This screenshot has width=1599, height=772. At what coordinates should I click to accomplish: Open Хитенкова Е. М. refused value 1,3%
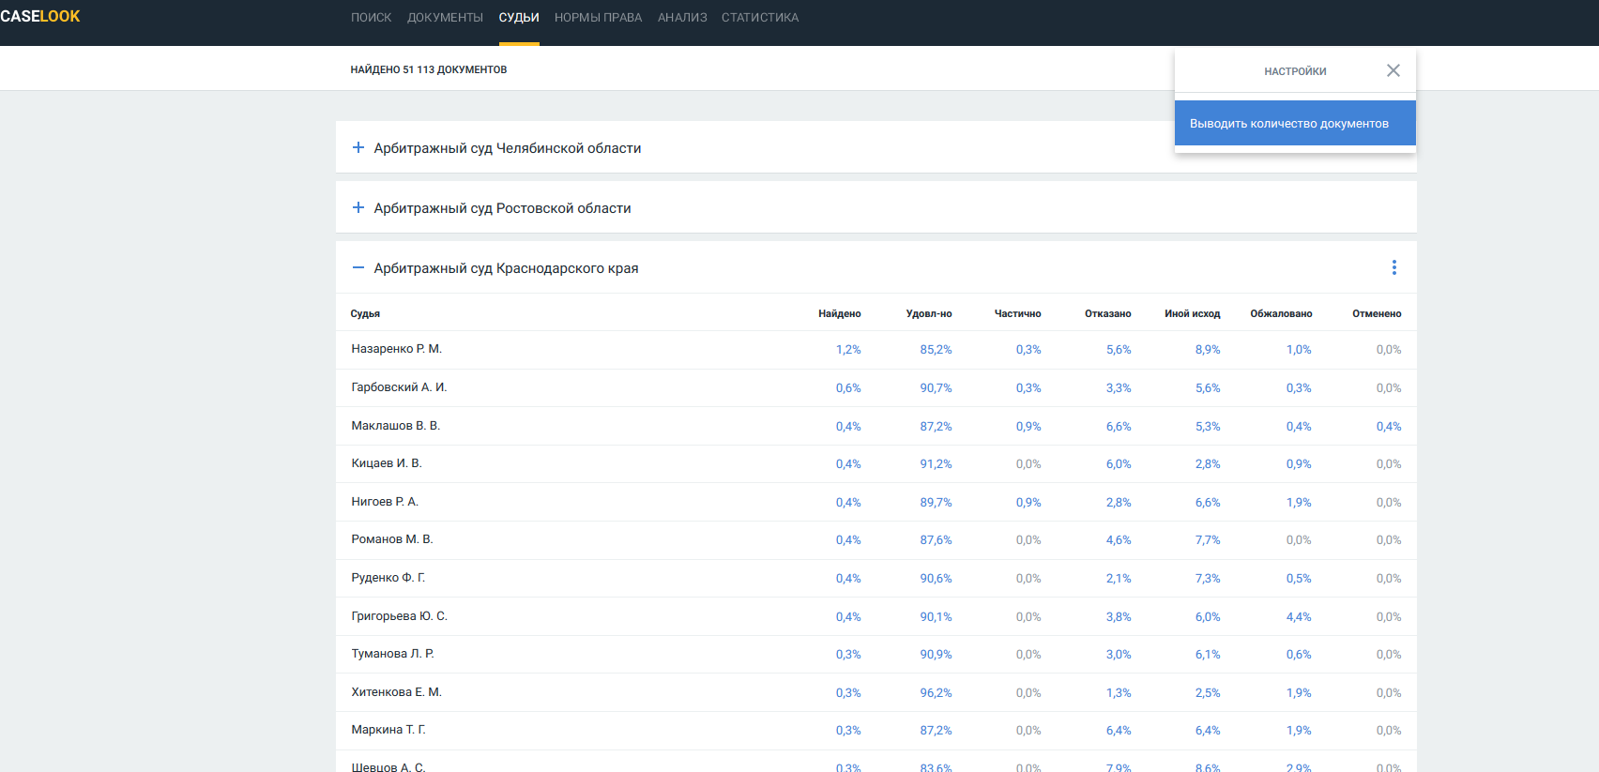pyautogui.click(x=1119, y=693)
